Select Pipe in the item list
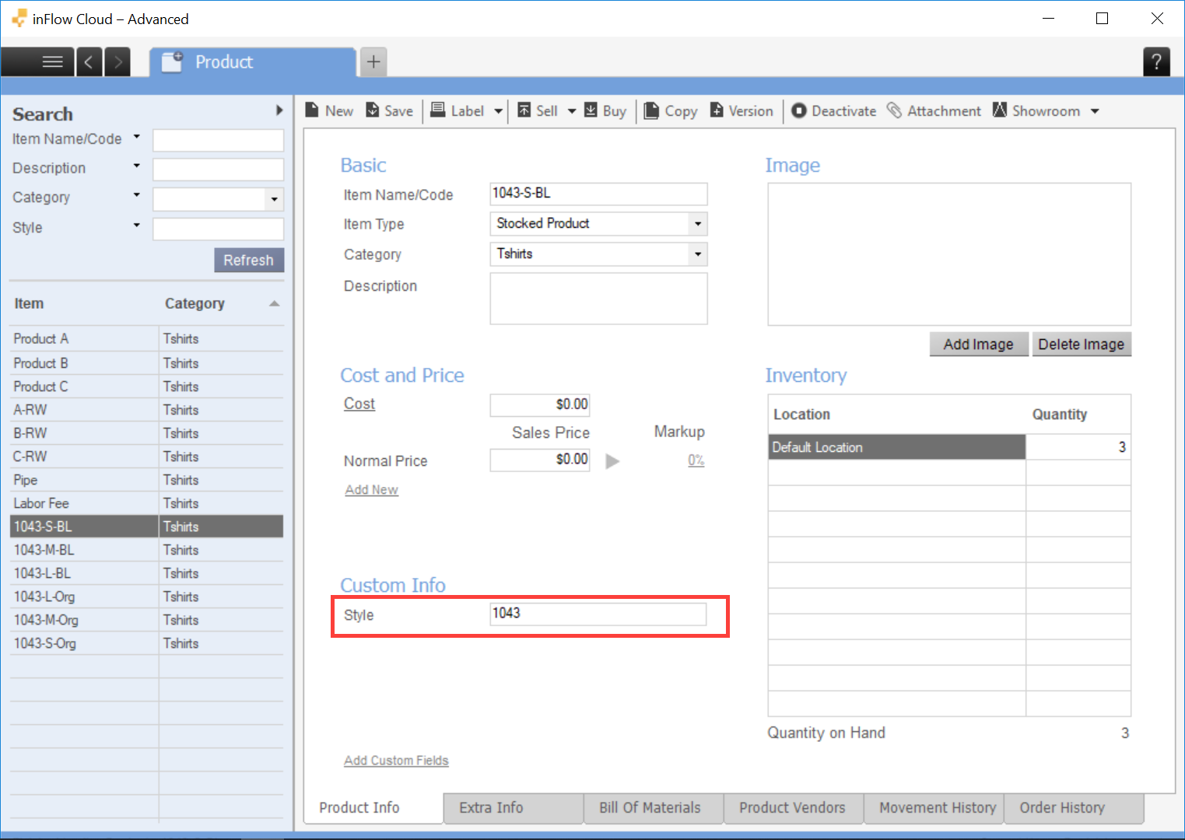1185x840 pixels. pyautogui.click(x=146, y=480)
